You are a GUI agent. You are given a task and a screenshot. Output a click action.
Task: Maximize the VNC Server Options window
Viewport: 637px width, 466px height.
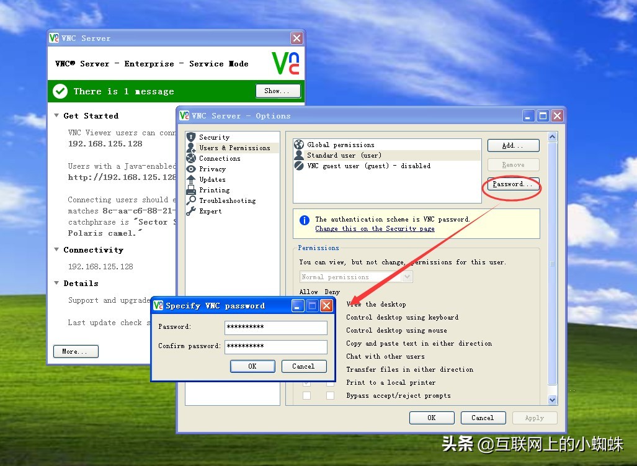[x=543, y=116]
